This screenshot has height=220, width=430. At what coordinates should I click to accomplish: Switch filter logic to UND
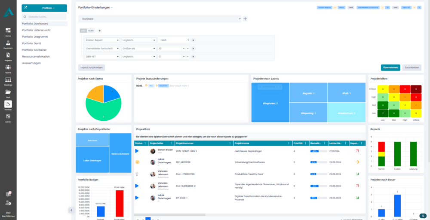point(83,31)
